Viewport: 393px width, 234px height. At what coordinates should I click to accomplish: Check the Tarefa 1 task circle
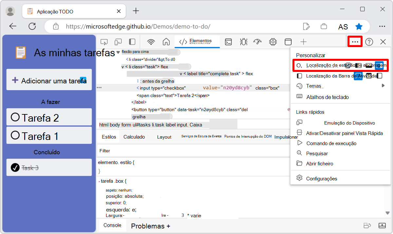click(15, 135)
